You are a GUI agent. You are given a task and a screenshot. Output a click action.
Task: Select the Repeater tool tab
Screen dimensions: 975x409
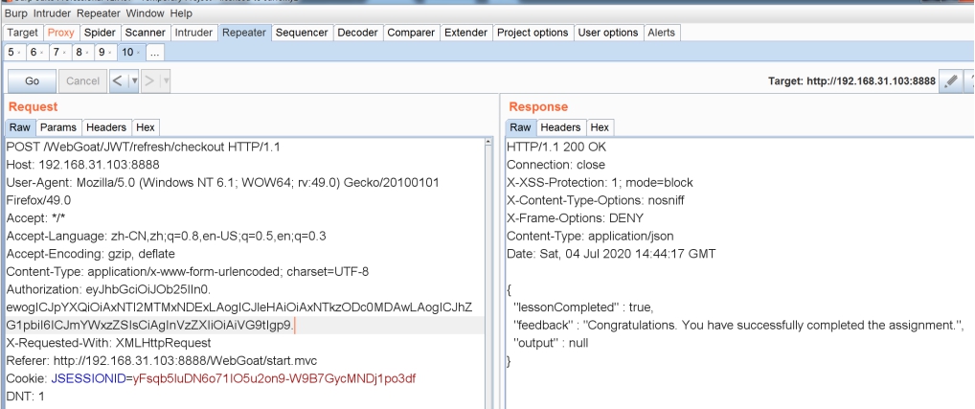click(x=243, y=33)
